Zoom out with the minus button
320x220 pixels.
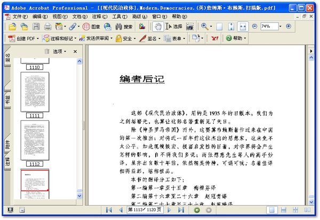254,26
